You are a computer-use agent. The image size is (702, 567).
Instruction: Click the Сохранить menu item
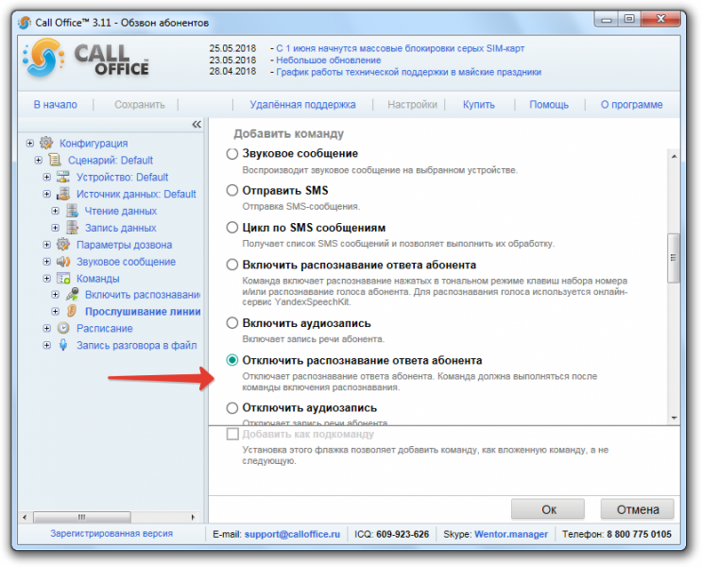140,104
